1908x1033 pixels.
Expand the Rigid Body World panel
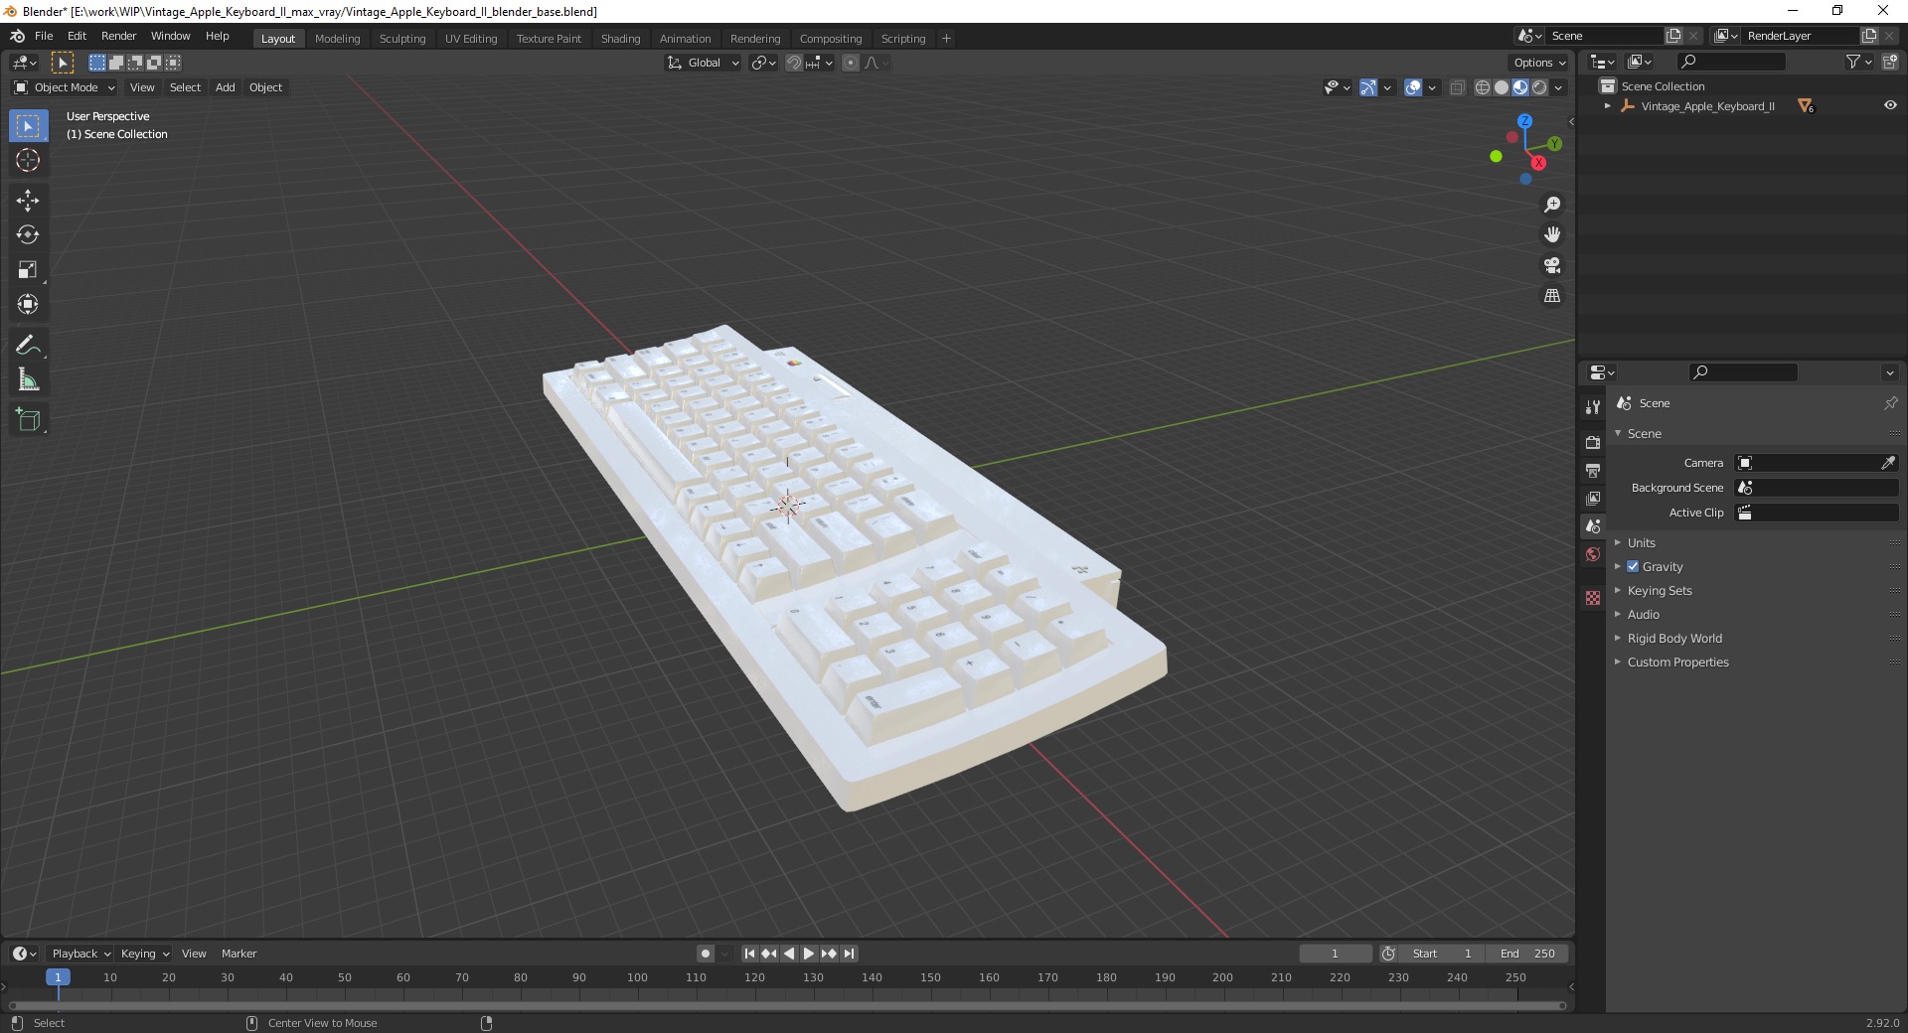pyautogui.click(x=1674, y=638)
